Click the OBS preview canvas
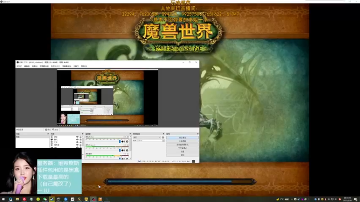The height and width of the screenshot is (202, 360). point(108,98)
